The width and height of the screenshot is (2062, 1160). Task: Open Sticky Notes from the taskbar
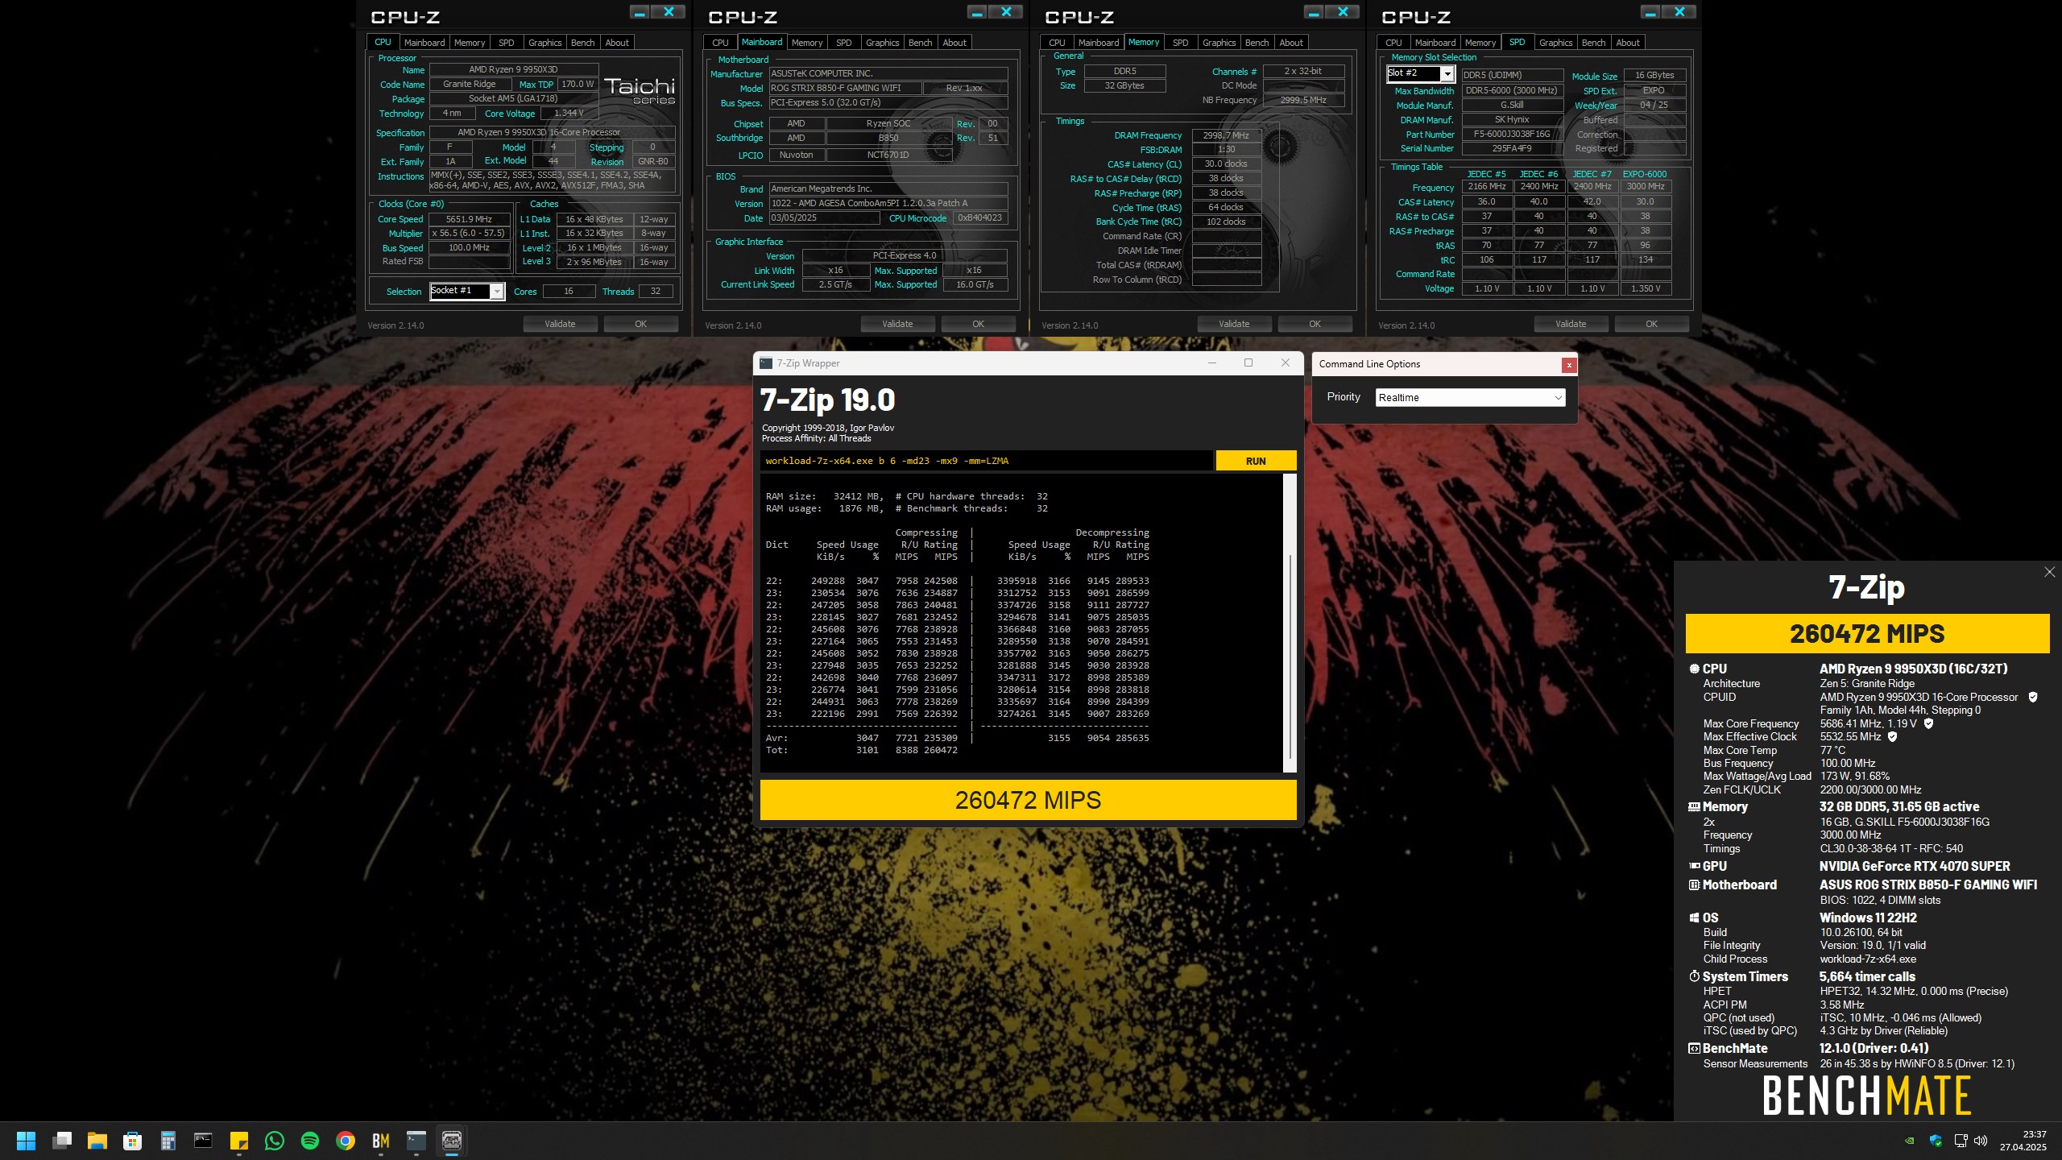[239, 1141]
